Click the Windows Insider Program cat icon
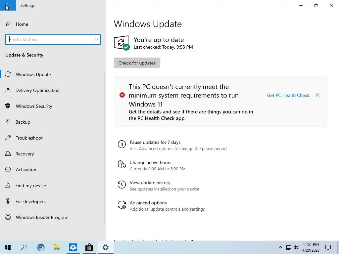Viewport: 339px width, 254px height. 8,217
